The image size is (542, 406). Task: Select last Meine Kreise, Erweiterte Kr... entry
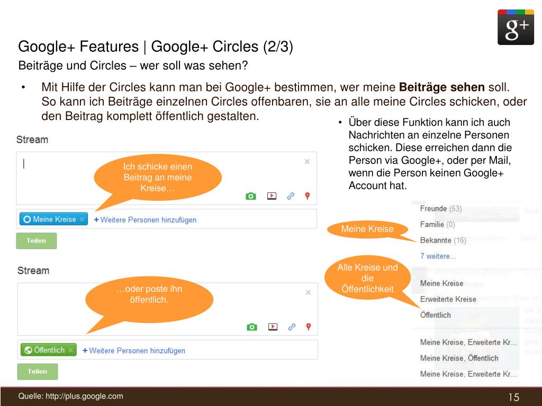pos(468,374)
